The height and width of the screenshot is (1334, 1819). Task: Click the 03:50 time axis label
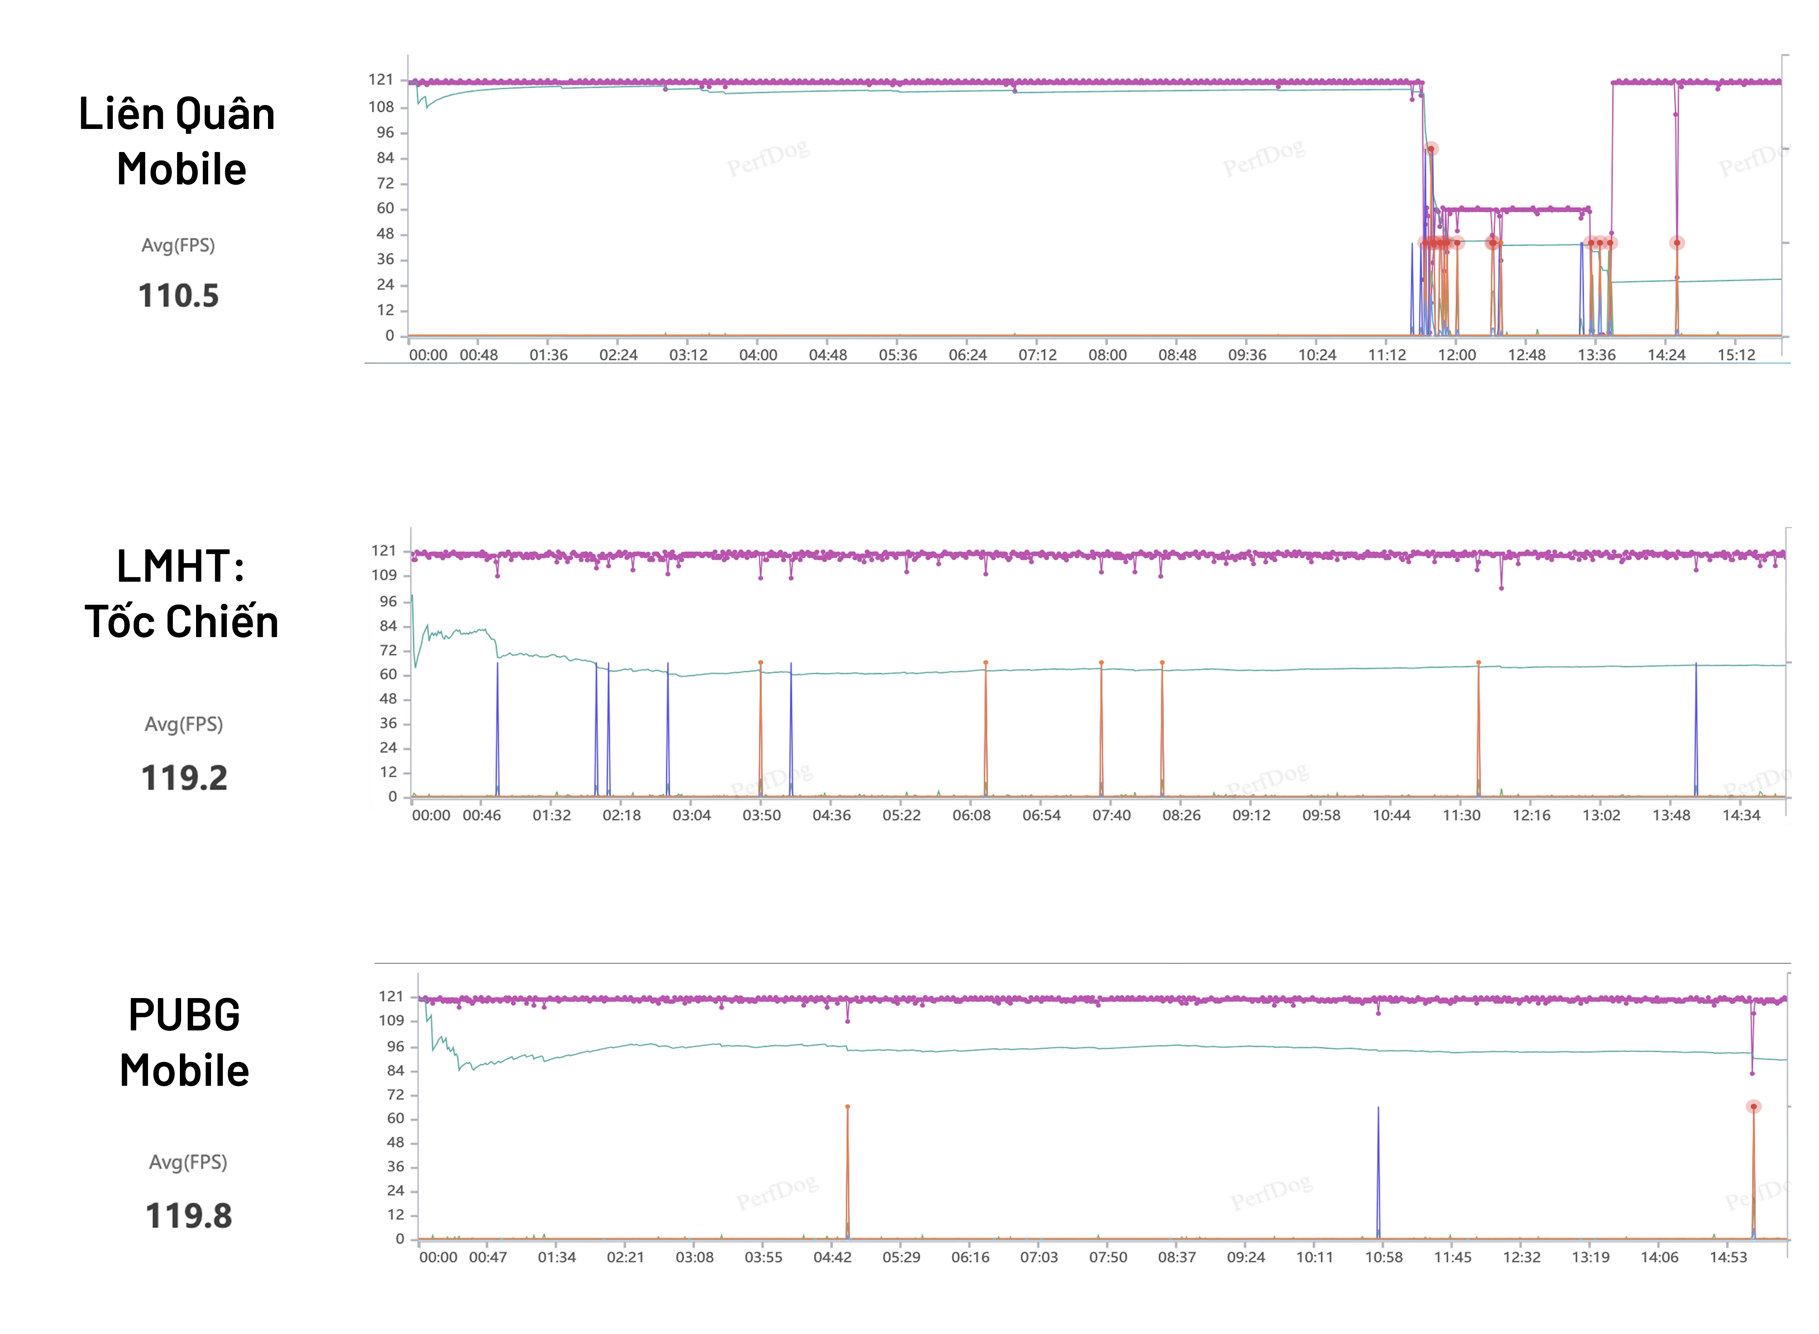click(762, 816)
